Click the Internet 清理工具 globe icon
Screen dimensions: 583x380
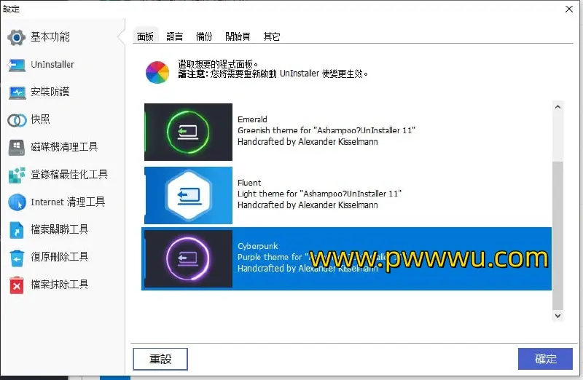(17, 202)
